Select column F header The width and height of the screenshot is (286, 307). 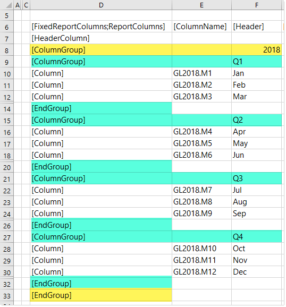(256, 5)
